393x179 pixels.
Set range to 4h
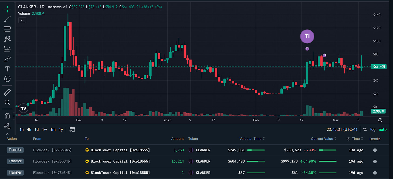click(x=29, y=129)
